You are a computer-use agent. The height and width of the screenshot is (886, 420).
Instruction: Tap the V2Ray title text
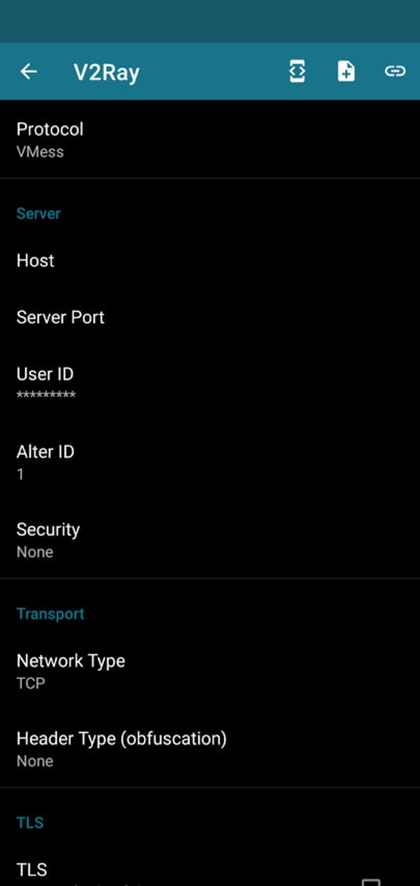click(107, 72)
